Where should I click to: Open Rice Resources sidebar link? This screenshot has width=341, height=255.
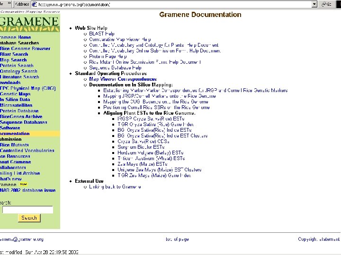[15, 156]
